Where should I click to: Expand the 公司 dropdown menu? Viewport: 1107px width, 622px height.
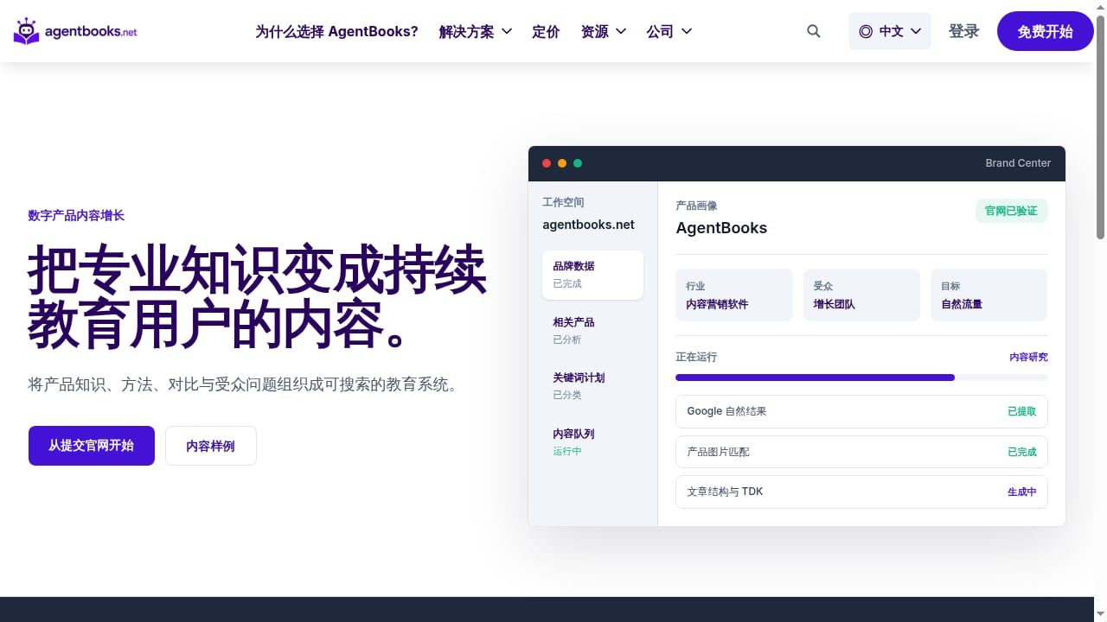[x=669, y=32]
